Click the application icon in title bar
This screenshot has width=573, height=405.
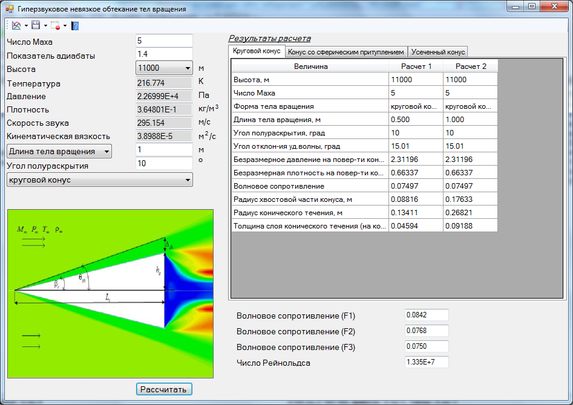click(9, 9)
